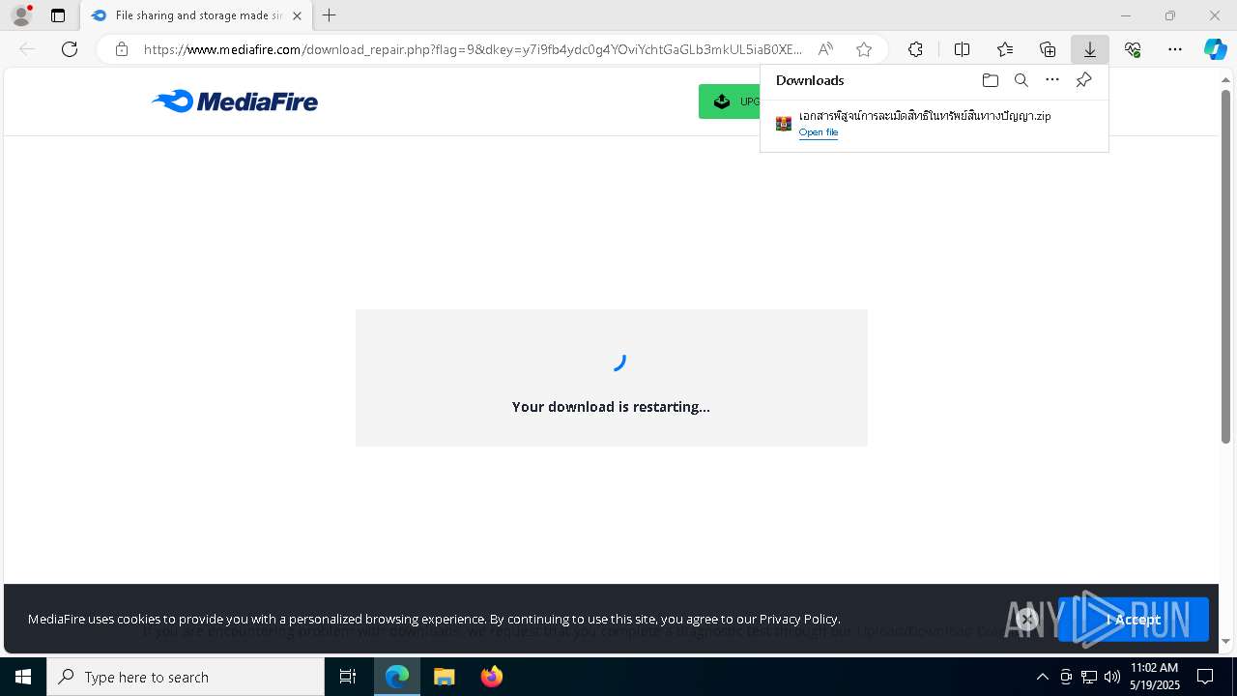View site information lock icon

coord(121,49)
